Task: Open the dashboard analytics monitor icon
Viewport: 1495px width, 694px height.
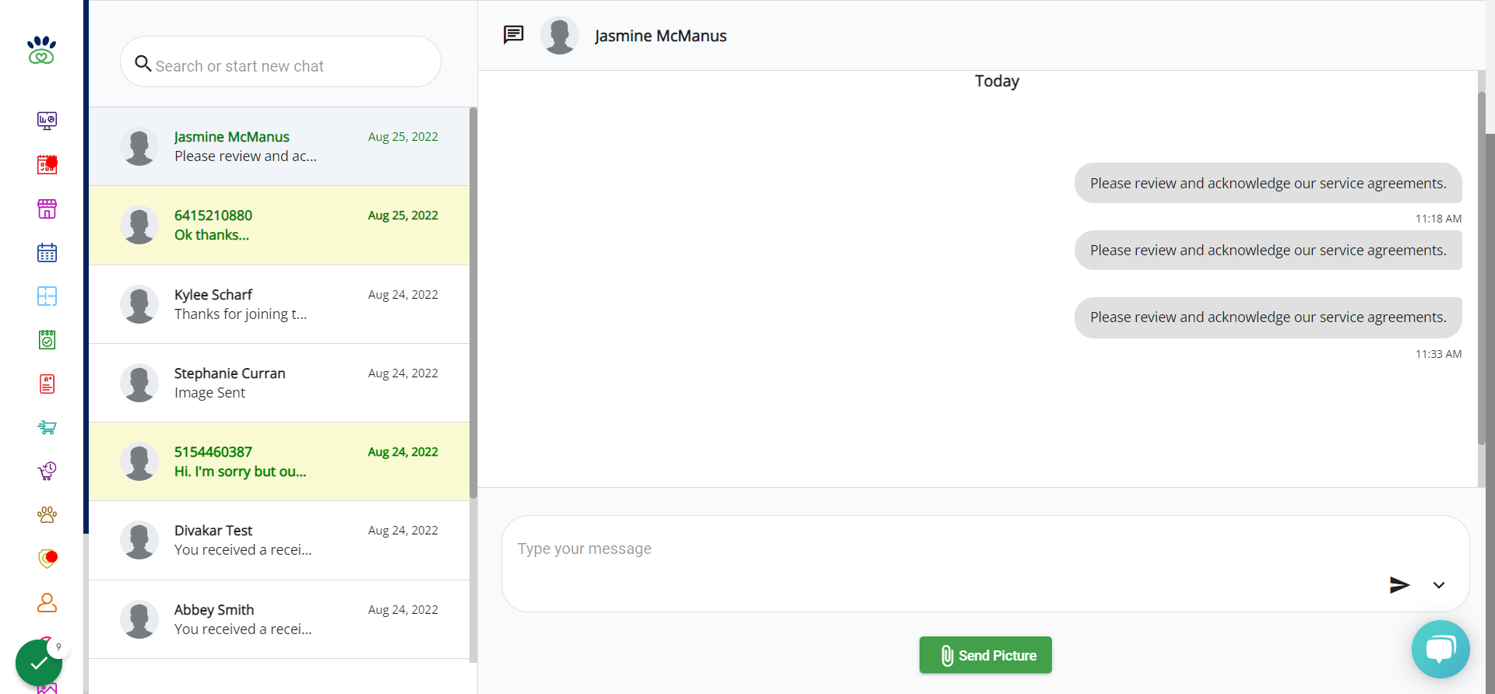Action: 47,120
